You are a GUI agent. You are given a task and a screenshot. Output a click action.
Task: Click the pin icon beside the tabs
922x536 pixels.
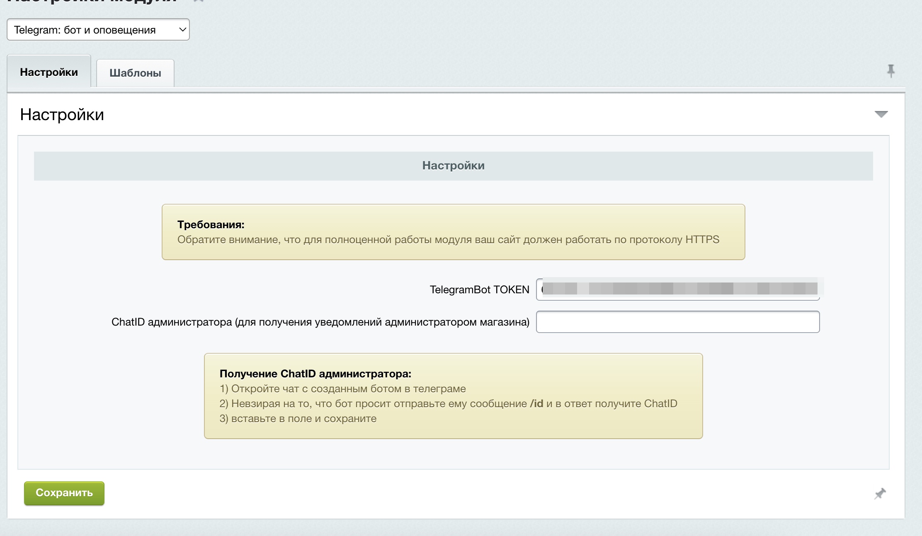[x=890, y=71]
